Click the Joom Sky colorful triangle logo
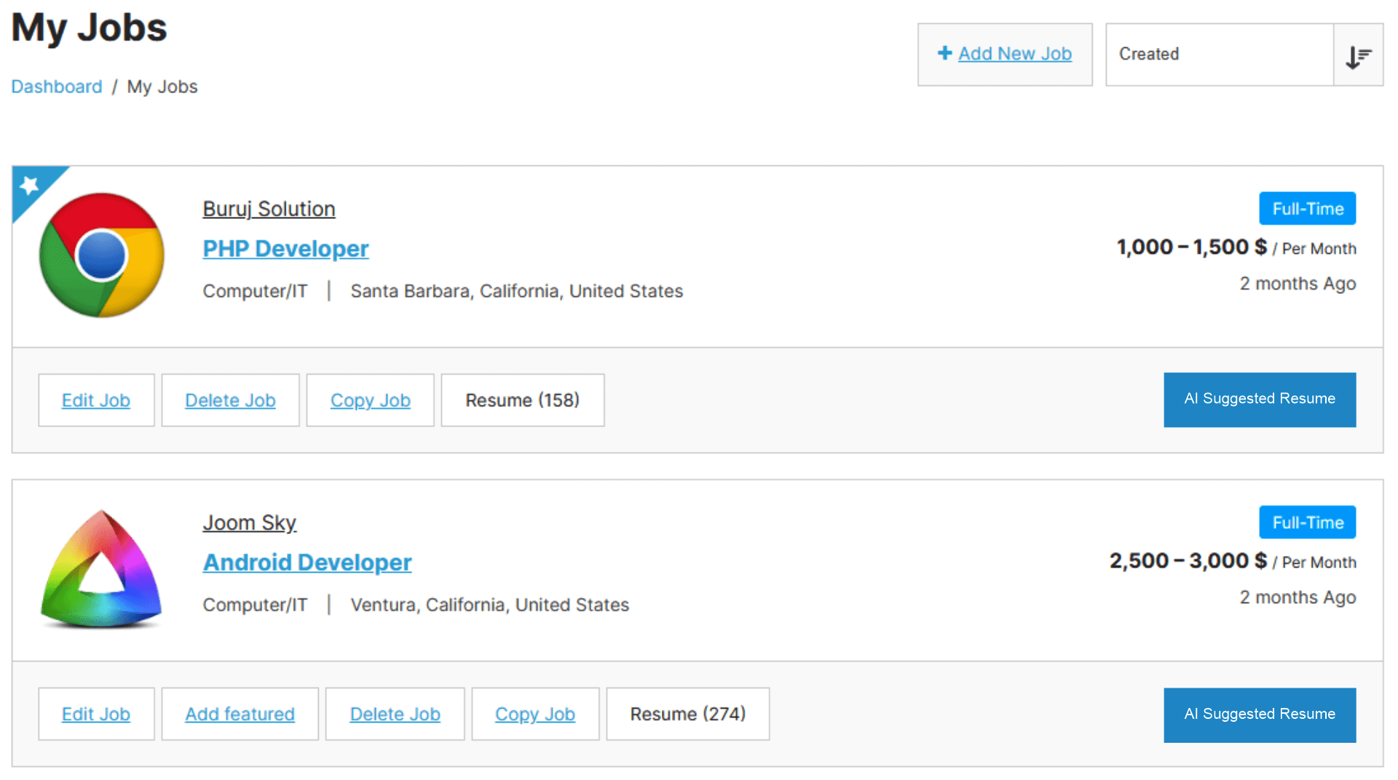 (x=102, y=569)
